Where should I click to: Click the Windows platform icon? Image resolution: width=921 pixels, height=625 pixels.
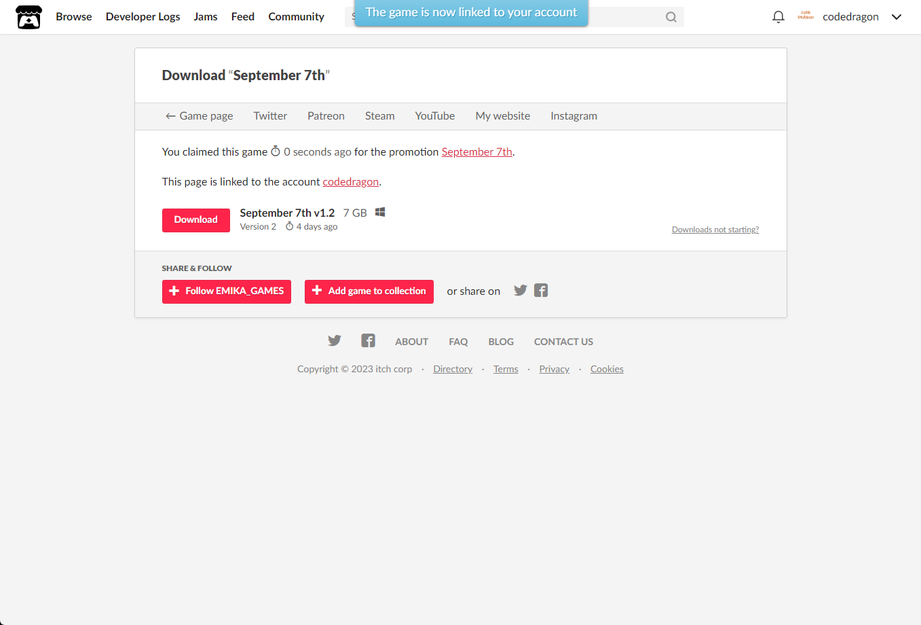pyautogui.click(x=380, y=213)
